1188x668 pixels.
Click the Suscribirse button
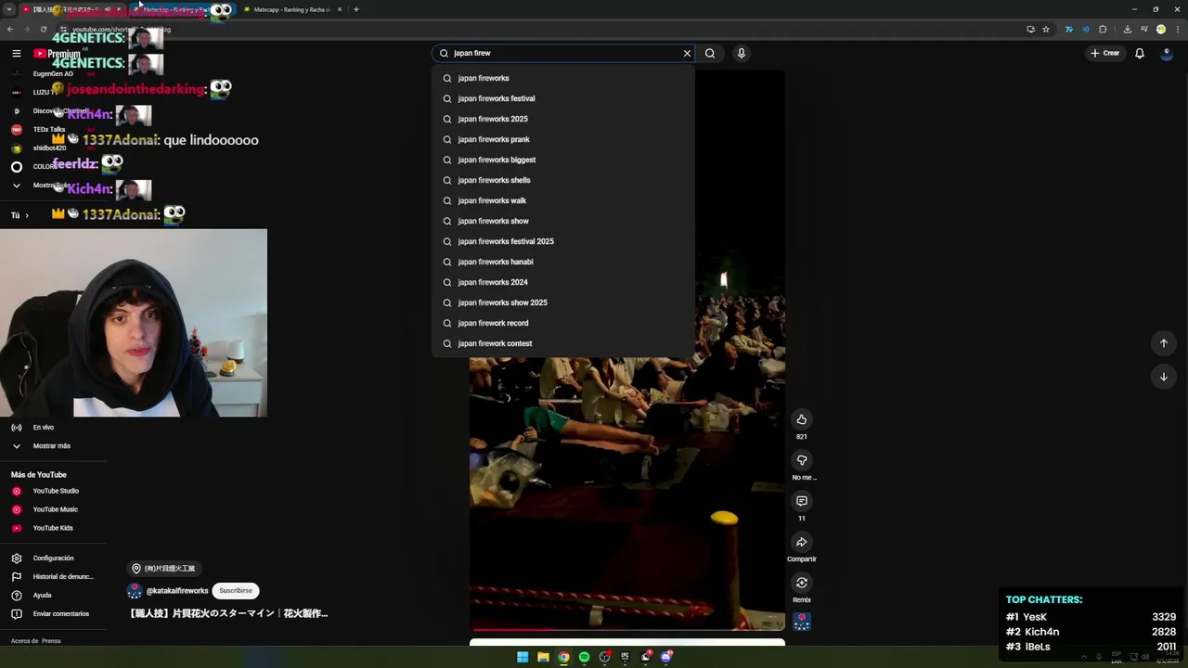pos(236,591)
